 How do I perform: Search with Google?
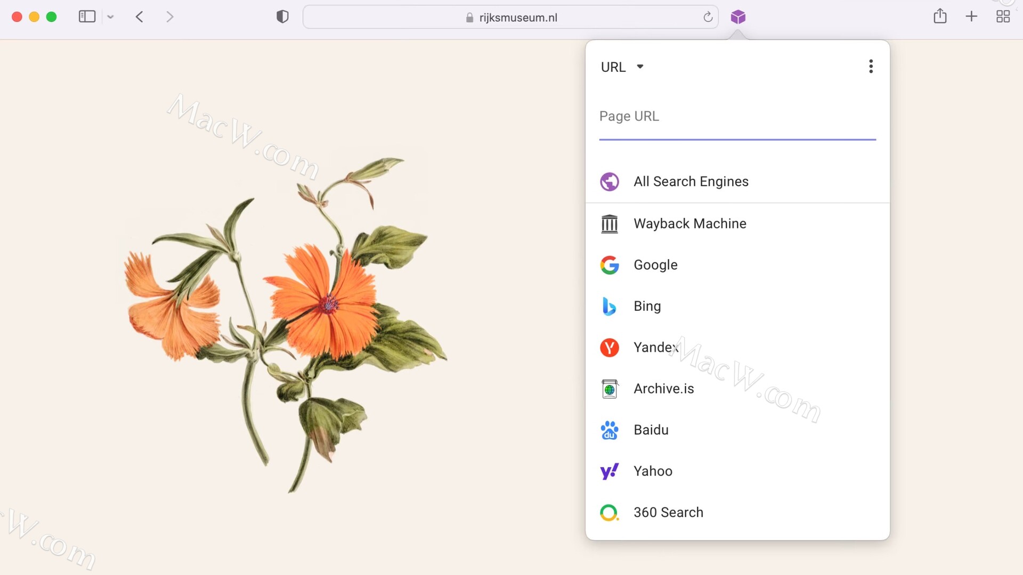[x=737, y=265]
